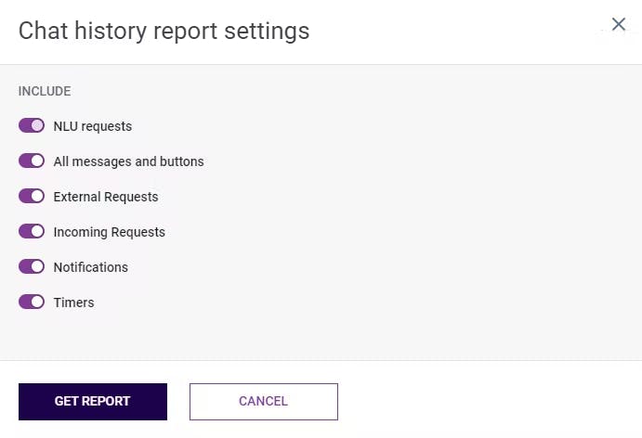Click the Incoming Requests label text
642x438 pixels.
point(110,232)
